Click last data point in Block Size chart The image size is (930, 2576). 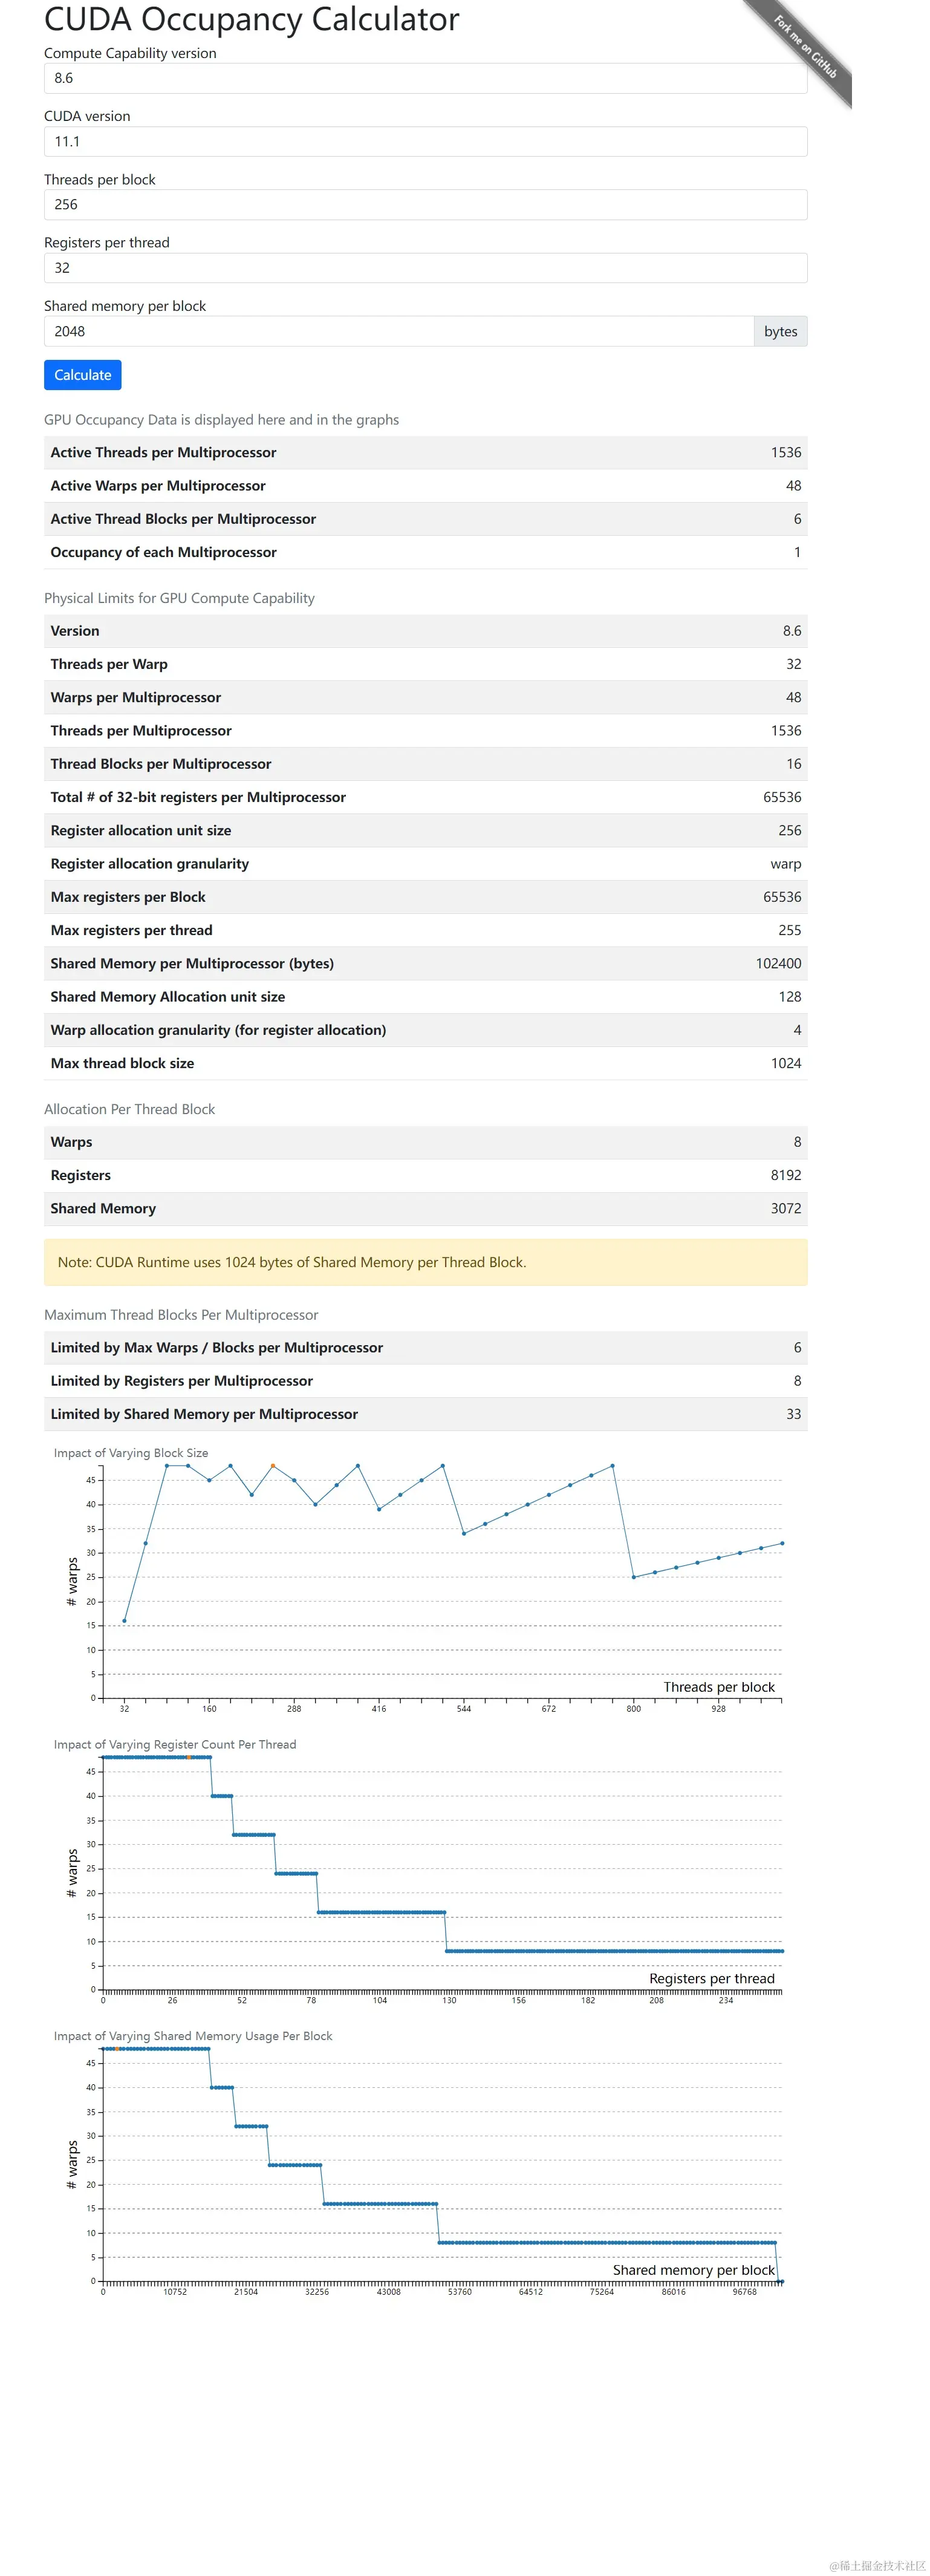[x=782, y=1543]
